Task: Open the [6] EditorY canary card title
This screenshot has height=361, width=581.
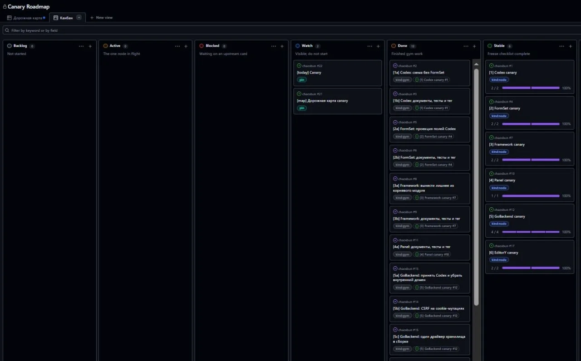Action: tap(503, 253)
